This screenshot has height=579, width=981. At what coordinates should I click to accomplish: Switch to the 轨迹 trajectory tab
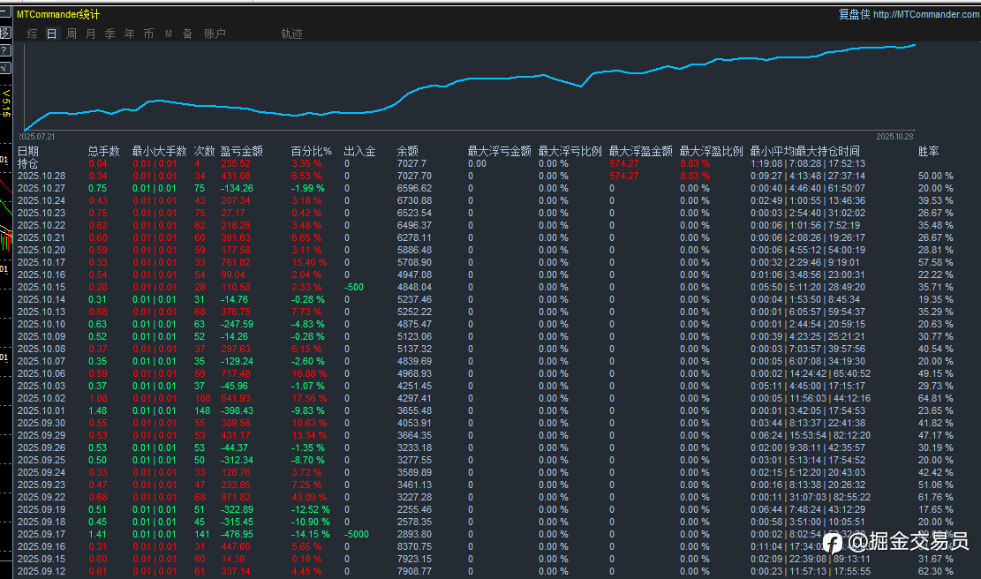click(x=291, y=34)
